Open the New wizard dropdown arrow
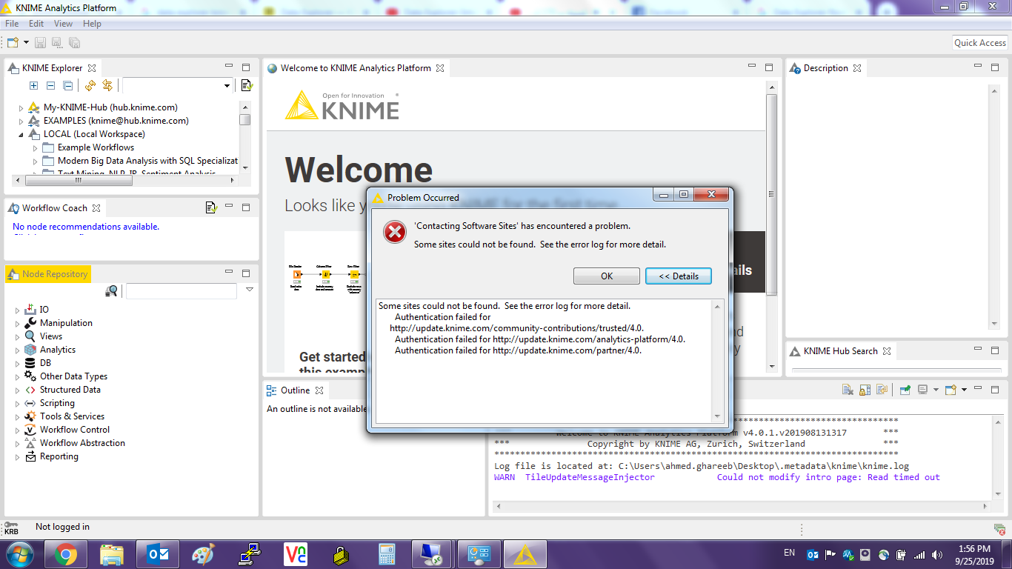1012x569 pixels. 27,43
